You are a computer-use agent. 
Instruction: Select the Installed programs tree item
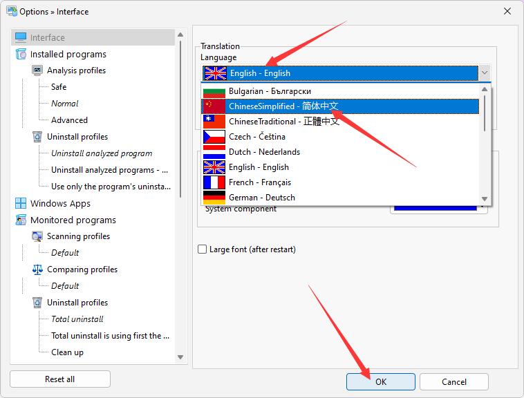[x=68, y=54]
